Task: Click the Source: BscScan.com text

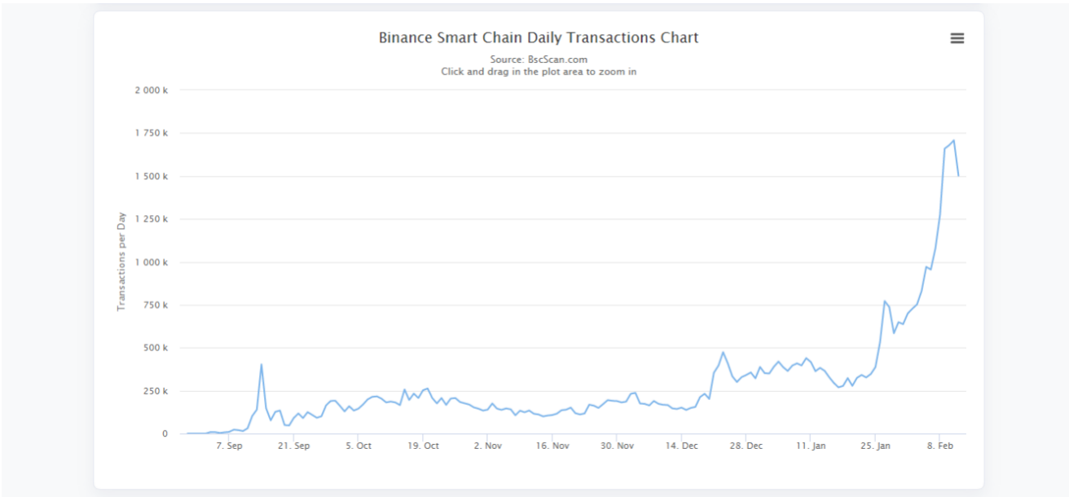Action: point(539,59)
